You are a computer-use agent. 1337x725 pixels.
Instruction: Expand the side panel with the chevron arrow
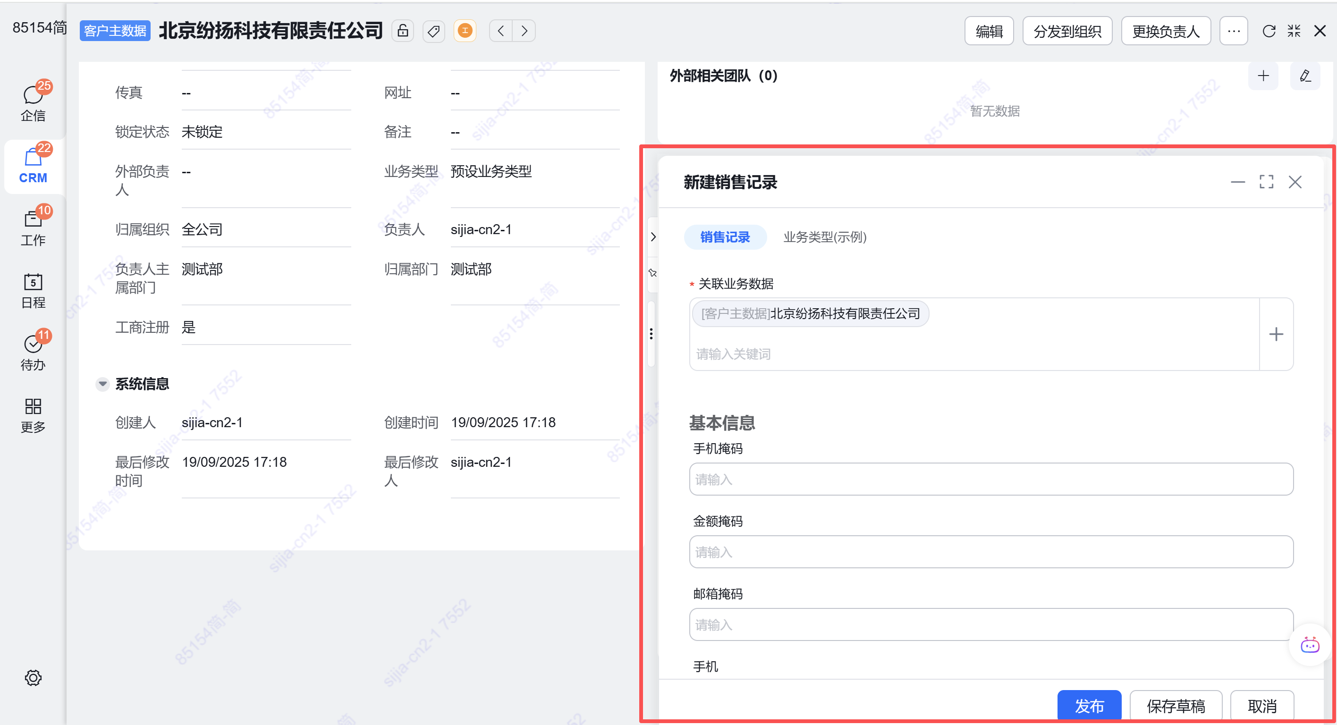[x=653, y=237]
